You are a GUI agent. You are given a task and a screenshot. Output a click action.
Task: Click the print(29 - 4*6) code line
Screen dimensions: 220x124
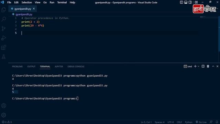(33, 25)
